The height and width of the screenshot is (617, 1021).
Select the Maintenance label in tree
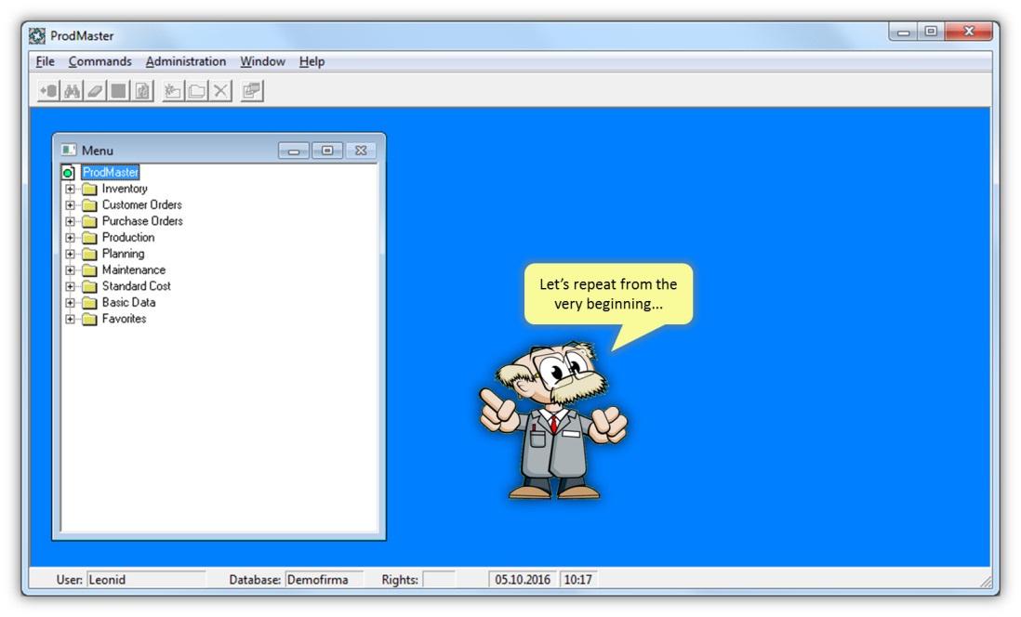coord(134,270)
